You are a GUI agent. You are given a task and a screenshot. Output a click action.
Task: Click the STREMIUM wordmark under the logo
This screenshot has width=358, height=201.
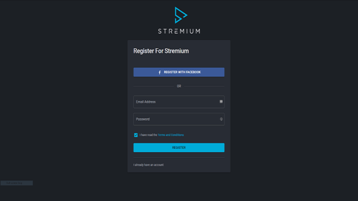[179, 31]
